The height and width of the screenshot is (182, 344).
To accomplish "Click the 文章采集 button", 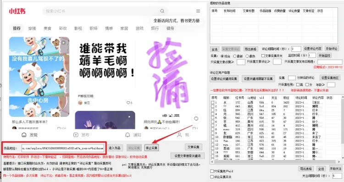I will click(x=194, y=147).
